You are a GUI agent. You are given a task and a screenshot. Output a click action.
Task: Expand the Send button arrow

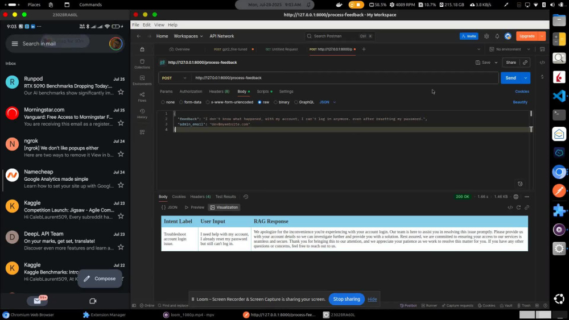(x=525, y=78)
